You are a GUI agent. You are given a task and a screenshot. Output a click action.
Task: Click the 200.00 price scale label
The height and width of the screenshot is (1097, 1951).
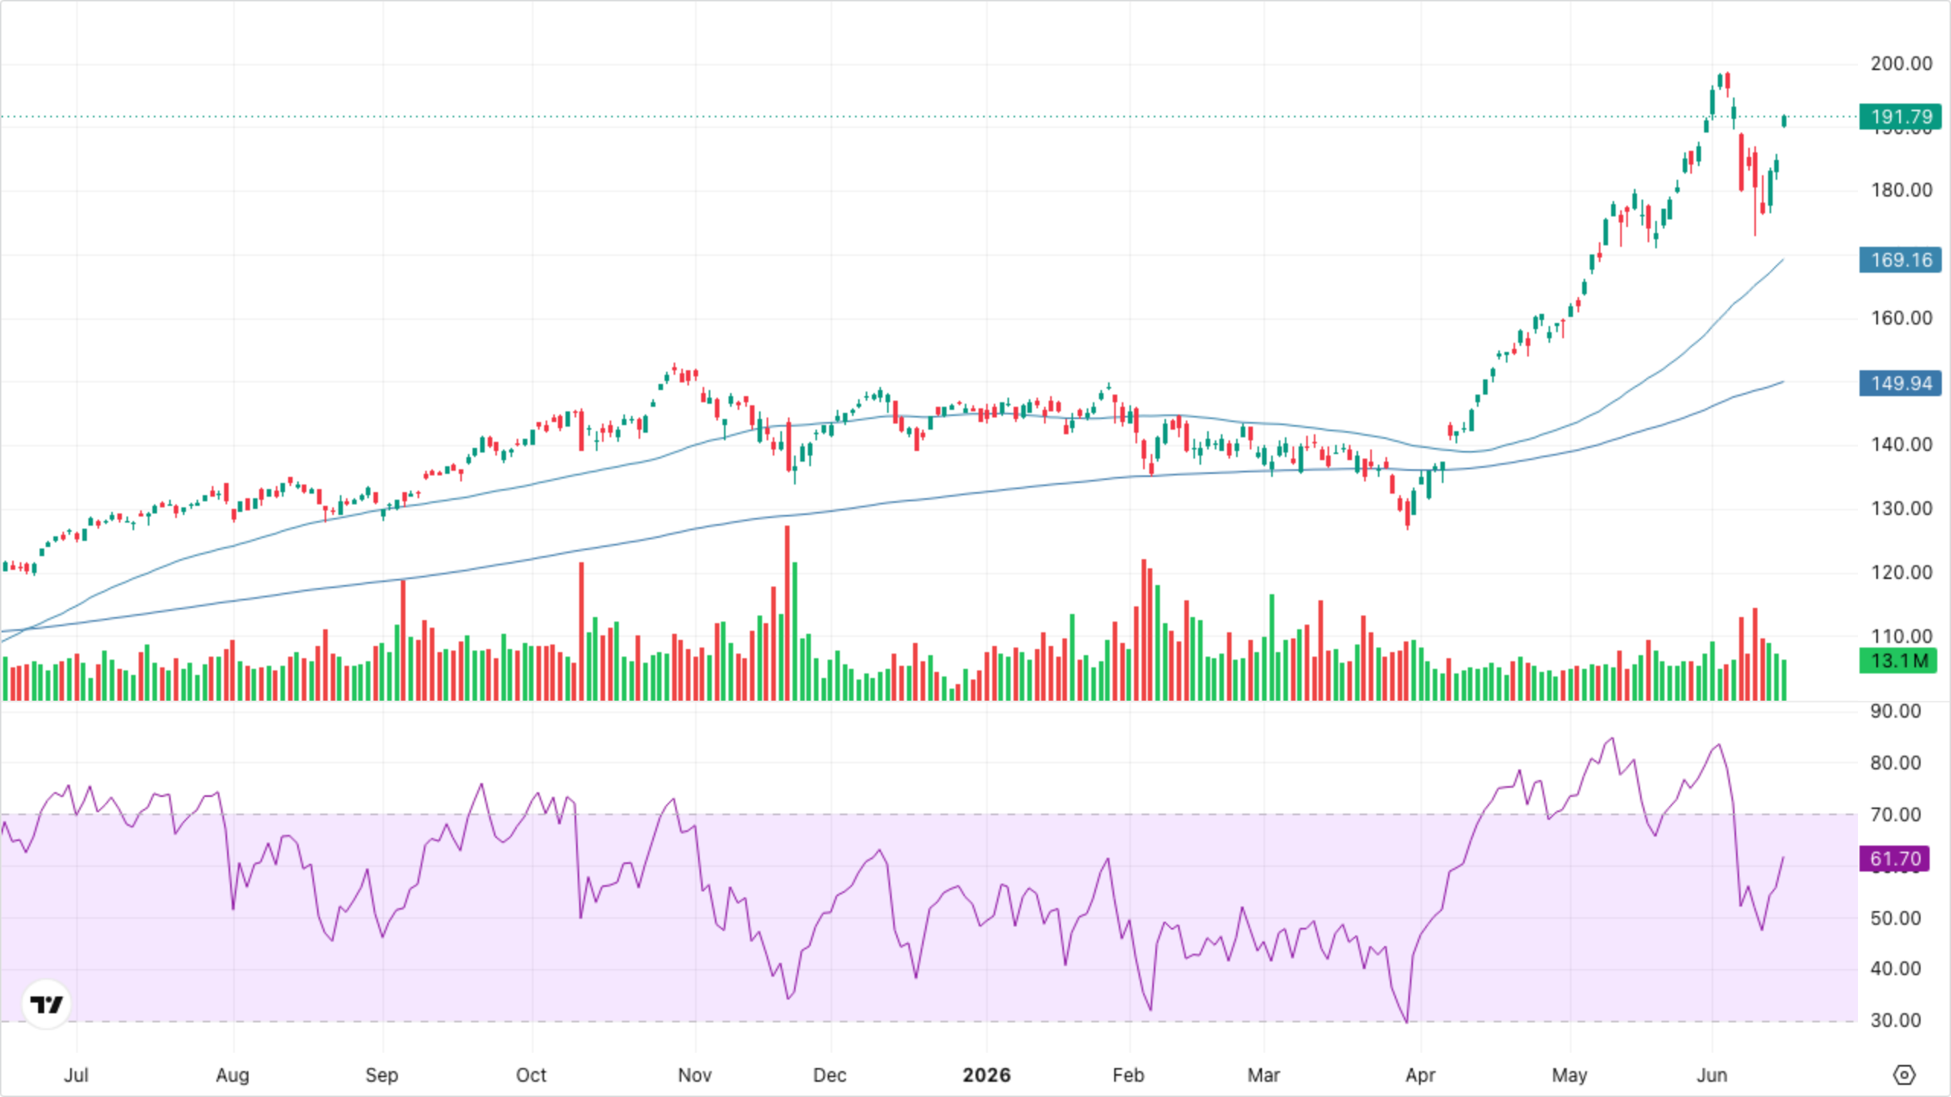pos(1901,63)
